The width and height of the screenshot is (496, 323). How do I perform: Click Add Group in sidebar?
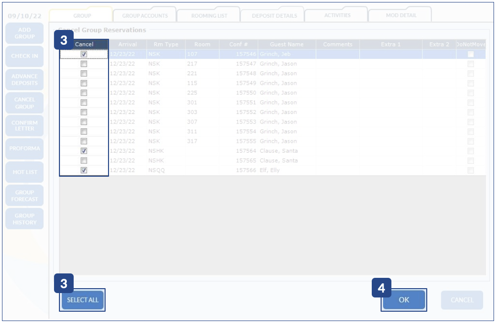point(25,33)
